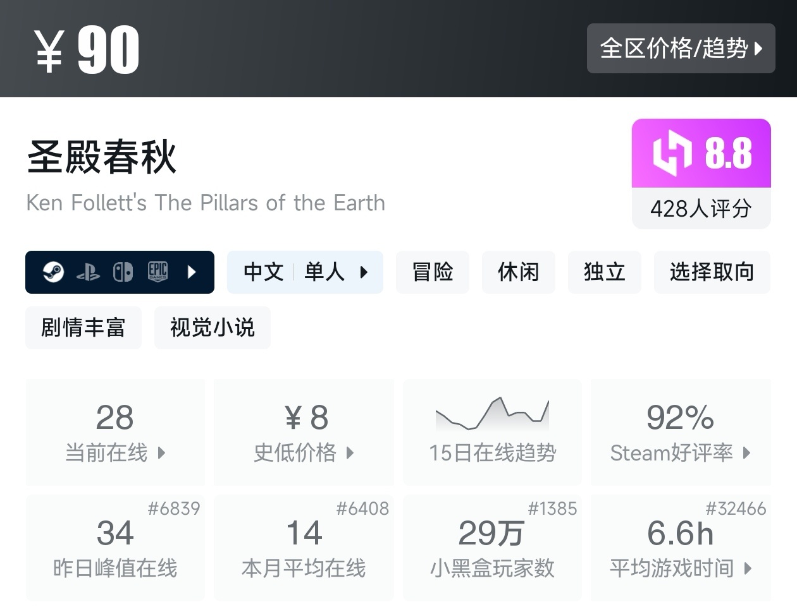Click the Nintendo Switch platform icon
Image resolution: width=797 pixels, height=607 pixels.
click(x=123, y=272)
